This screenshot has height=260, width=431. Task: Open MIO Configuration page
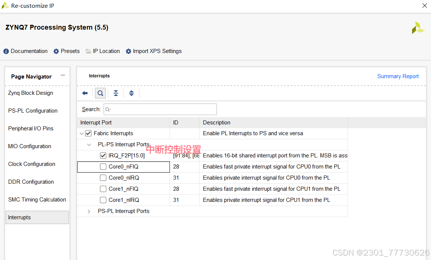coord(30,146)
